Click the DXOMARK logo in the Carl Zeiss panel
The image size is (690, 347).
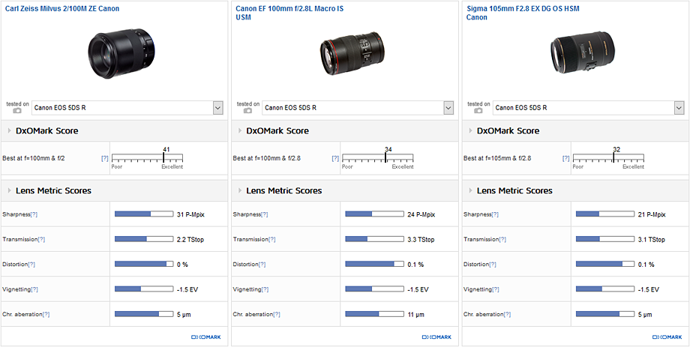point(206,337)
